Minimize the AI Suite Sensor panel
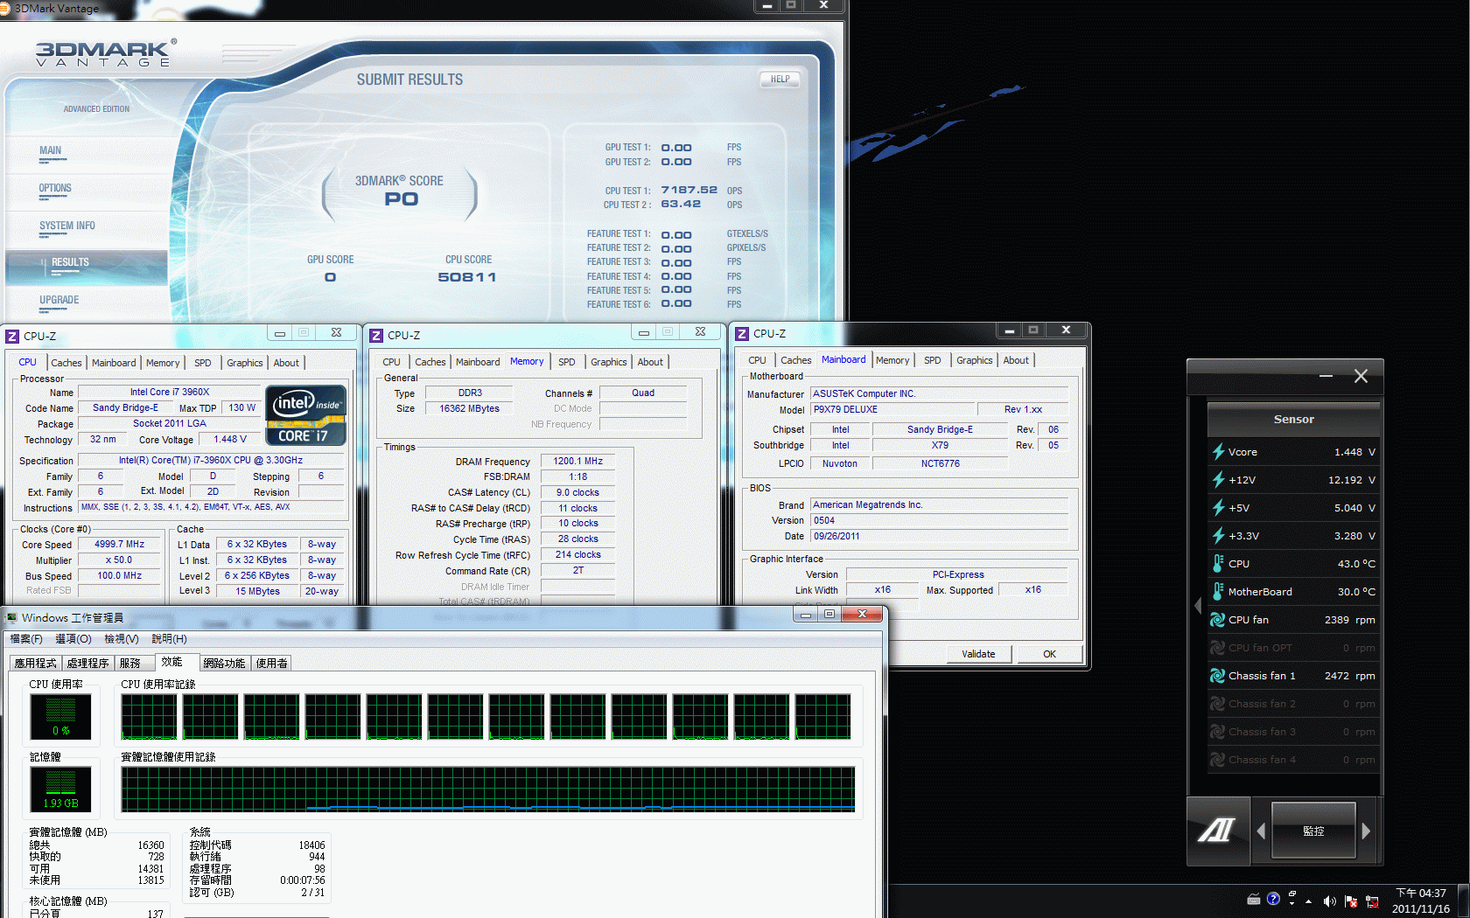This screenshot has height=918, width=1470. point(1326,376)
